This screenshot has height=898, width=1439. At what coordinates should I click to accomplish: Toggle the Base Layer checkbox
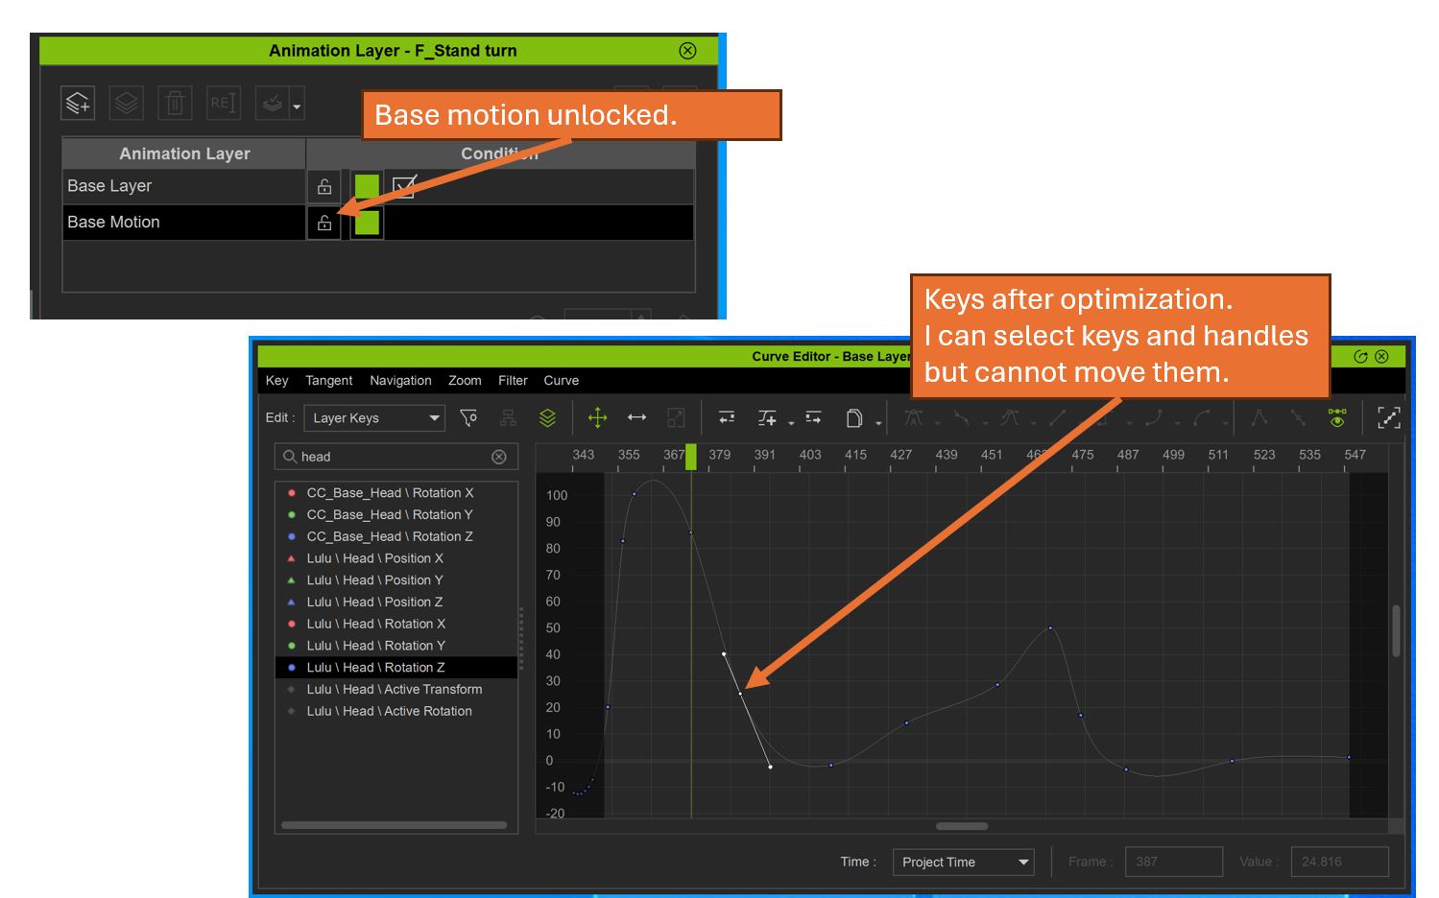pos(404,186)
